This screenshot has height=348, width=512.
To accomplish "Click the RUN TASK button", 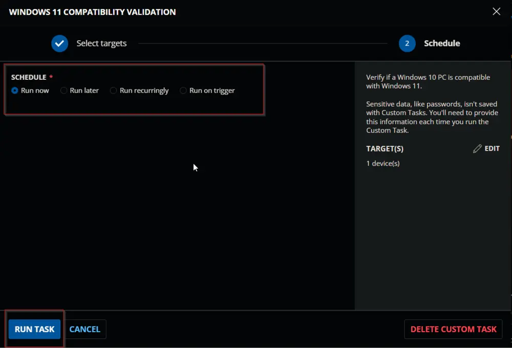I will coord(35,329).
